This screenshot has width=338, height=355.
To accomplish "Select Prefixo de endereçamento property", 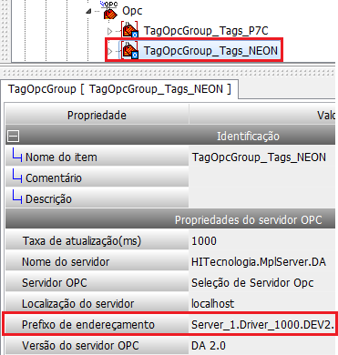I will [x=97, y=324].
